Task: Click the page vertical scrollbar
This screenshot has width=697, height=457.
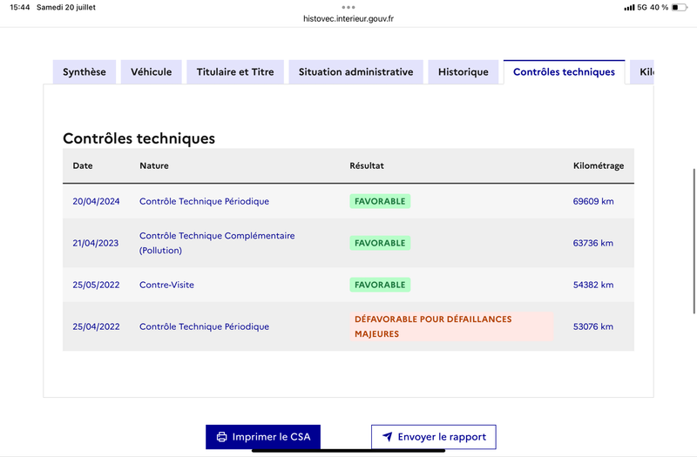Action: [x=694, y=241]
